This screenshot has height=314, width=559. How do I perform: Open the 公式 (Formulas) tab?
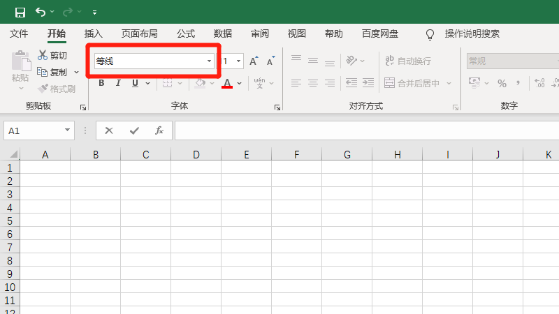coord(186,33)
